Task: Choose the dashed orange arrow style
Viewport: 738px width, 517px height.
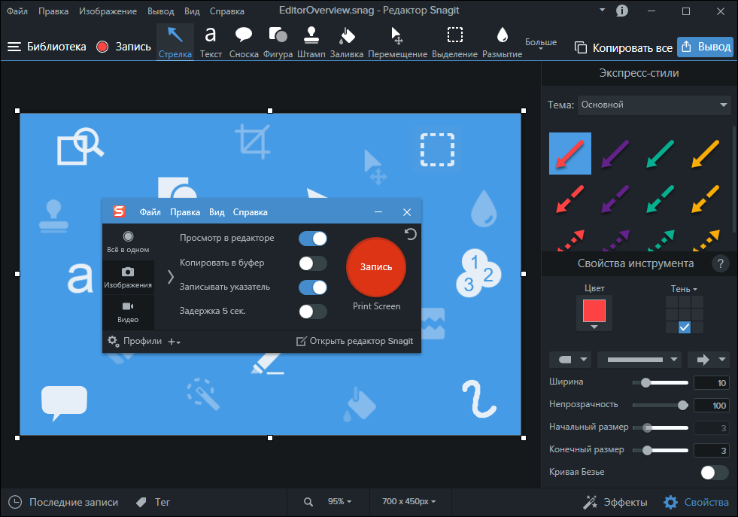Action: [x=706, y=199]
